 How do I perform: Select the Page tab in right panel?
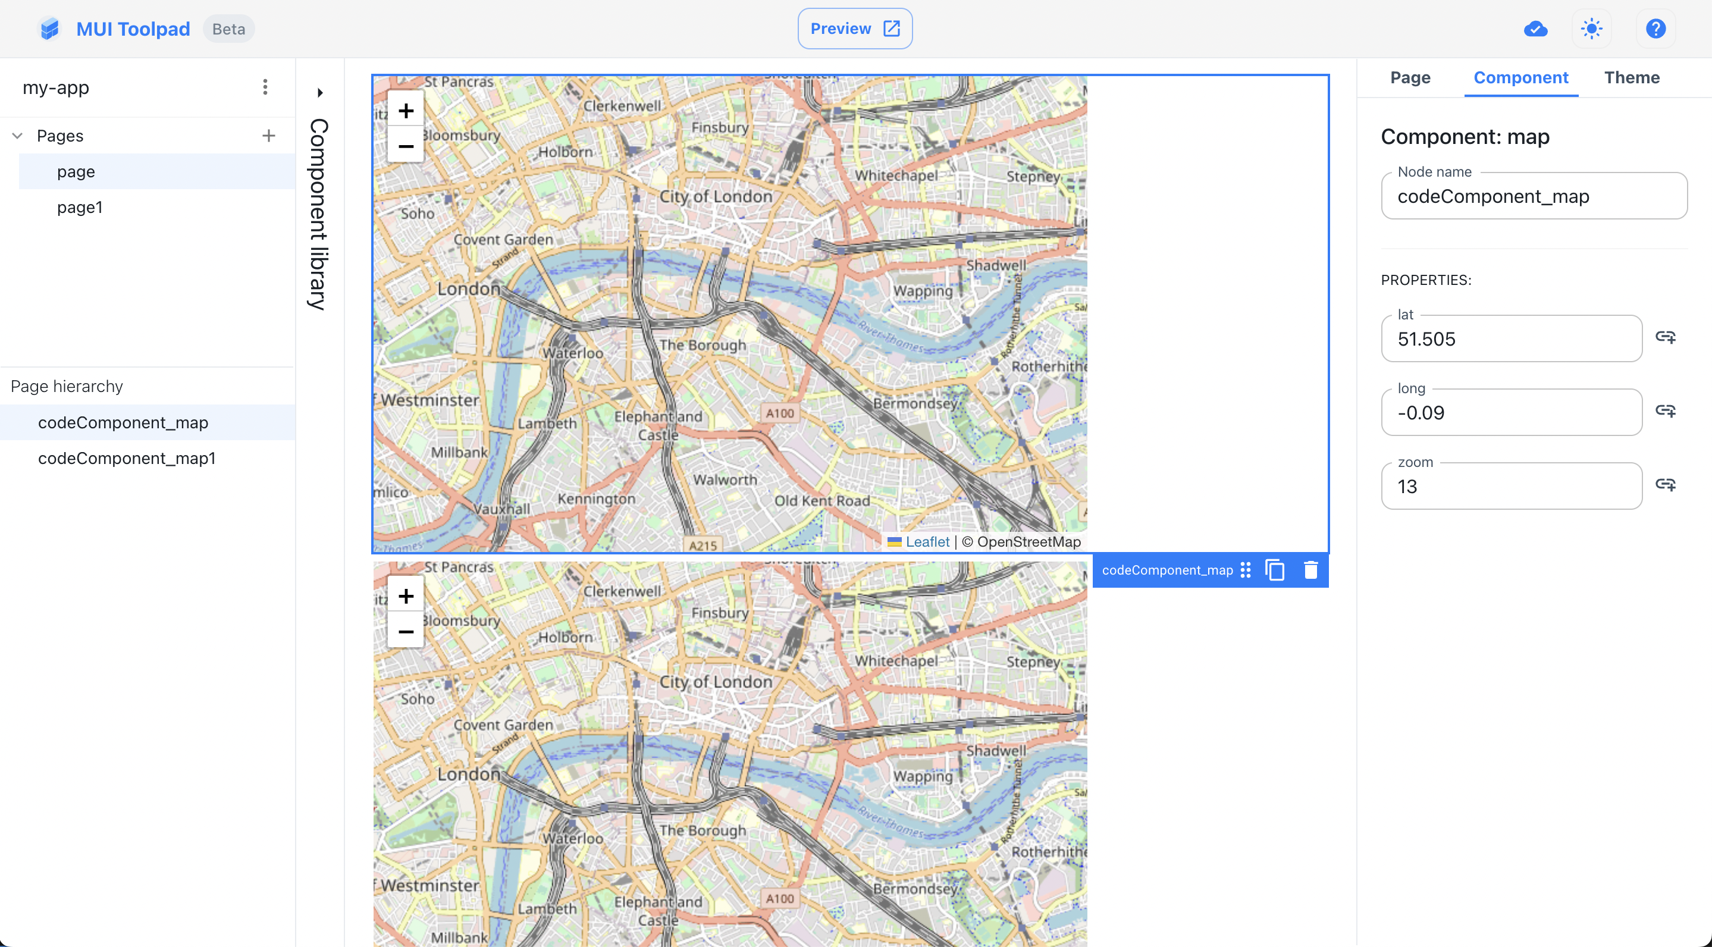click(1411, 78)
